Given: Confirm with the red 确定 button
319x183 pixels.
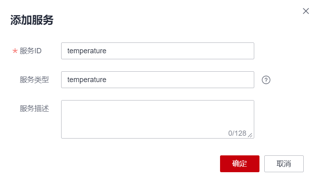Looking at the screenshot, I should [239, 164].
